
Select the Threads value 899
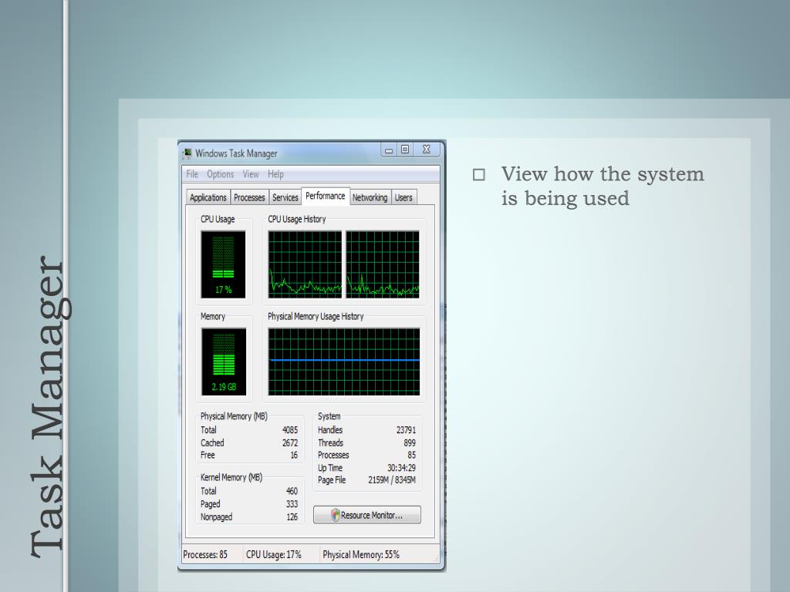(410, 443)
